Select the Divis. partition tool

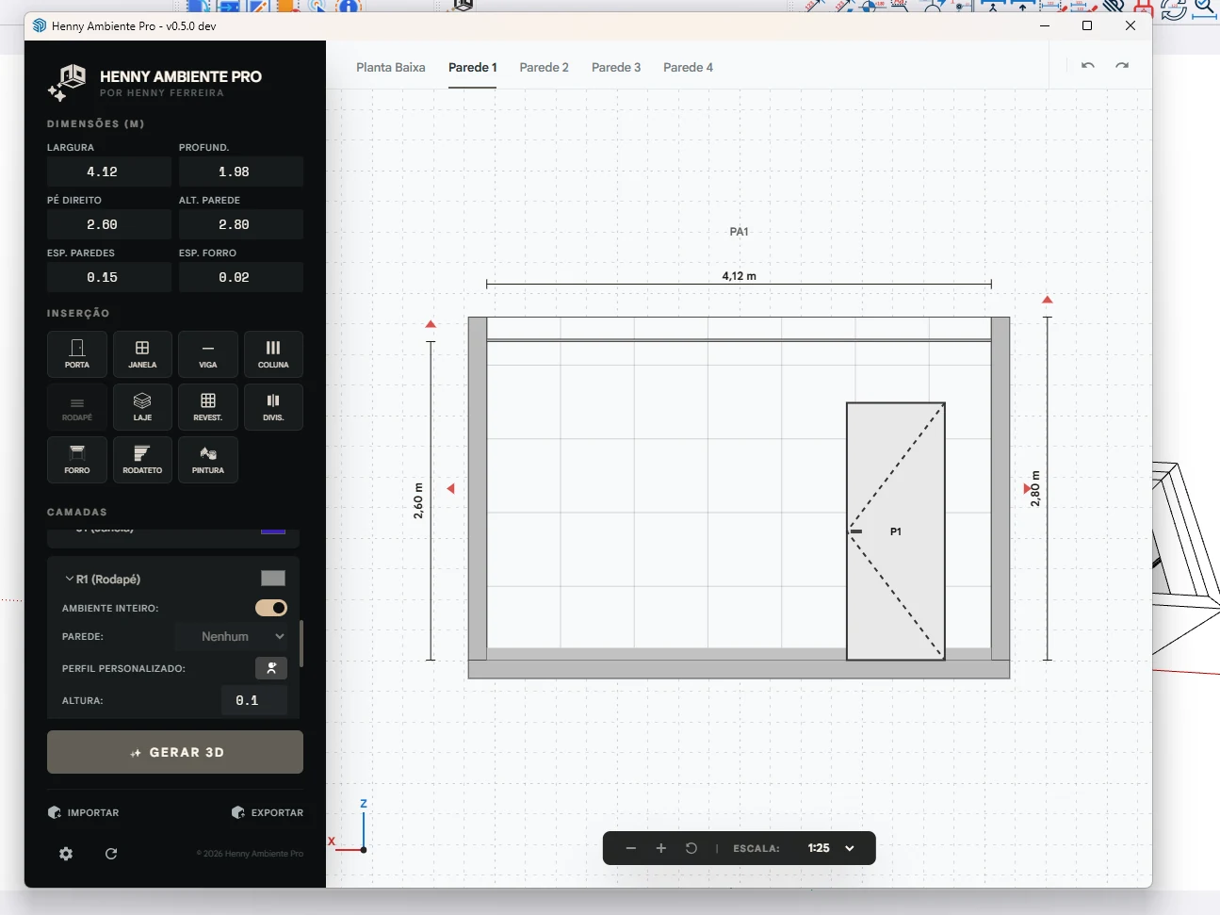pyautogui.click(x=273, y=407)
